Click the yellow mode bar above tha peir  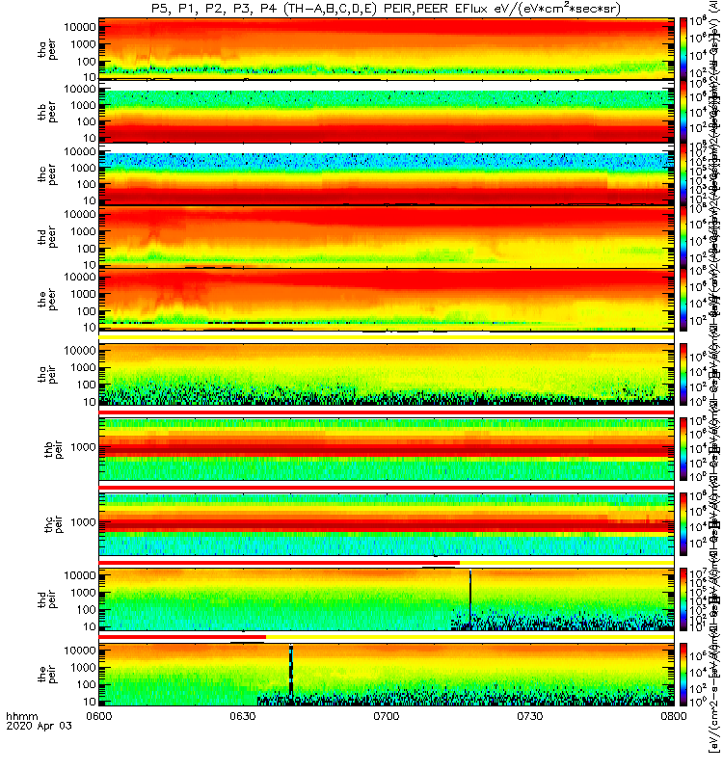point(387,337)
